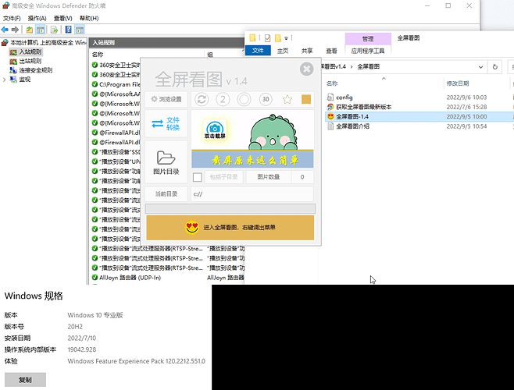Click the 当前目录 label button
The image size is (514, 390).
pyautogui.click(x=166, y=194)
